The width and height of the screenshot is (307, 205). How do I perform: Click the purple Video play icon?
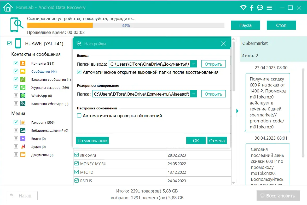[x=23, y=138]
